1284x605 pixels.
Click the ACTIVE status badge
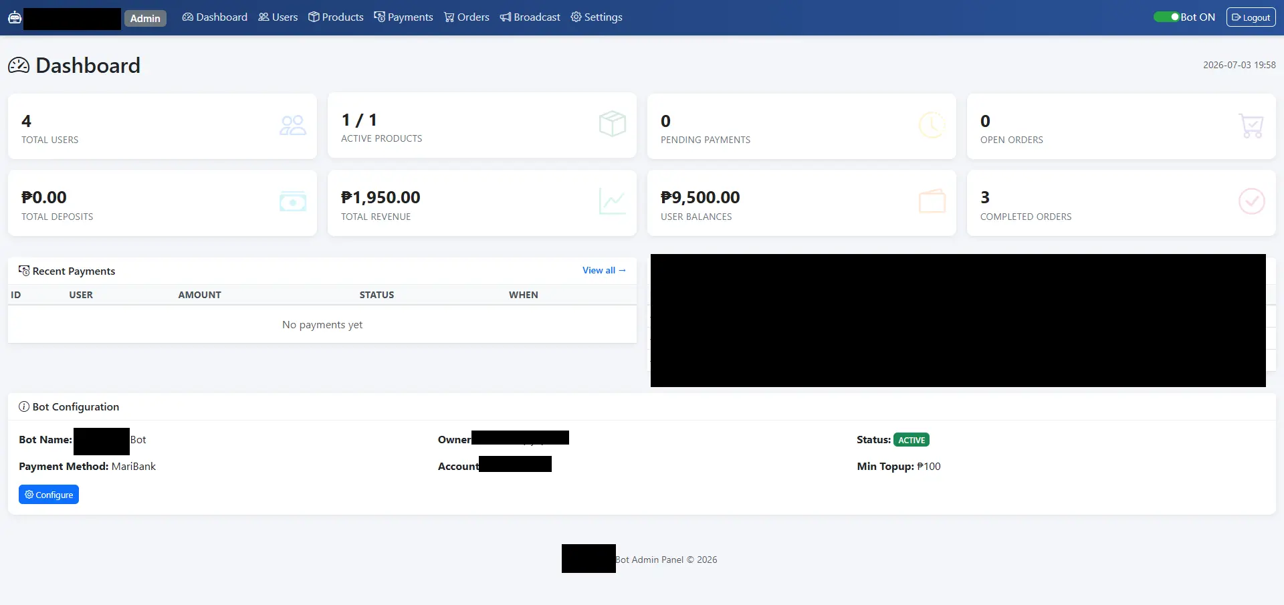(x=912, y=440)
